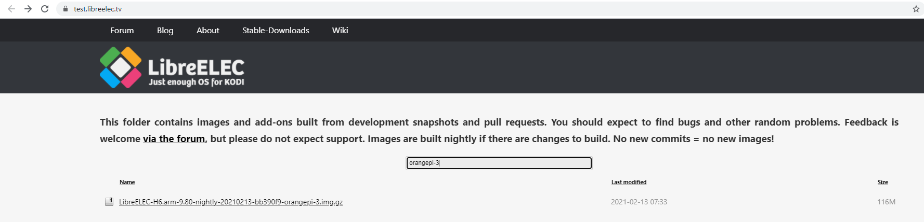Bookmark this page with the star icon
The width and height of the screenshot is (924, 222).
916,9
